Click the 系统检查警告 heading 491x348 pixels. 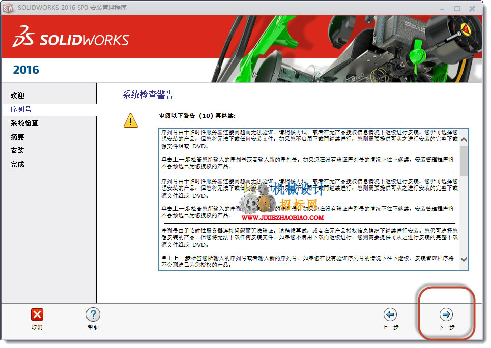click(x=148, y=94)
